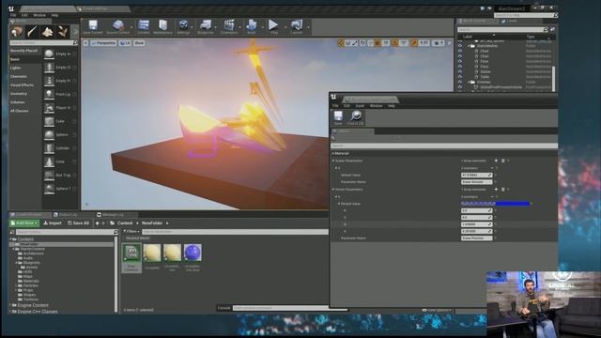The height and width of the screenshot is (338, 601).
Task: Select the Cube primitive icon
Action: coord(49,121)
